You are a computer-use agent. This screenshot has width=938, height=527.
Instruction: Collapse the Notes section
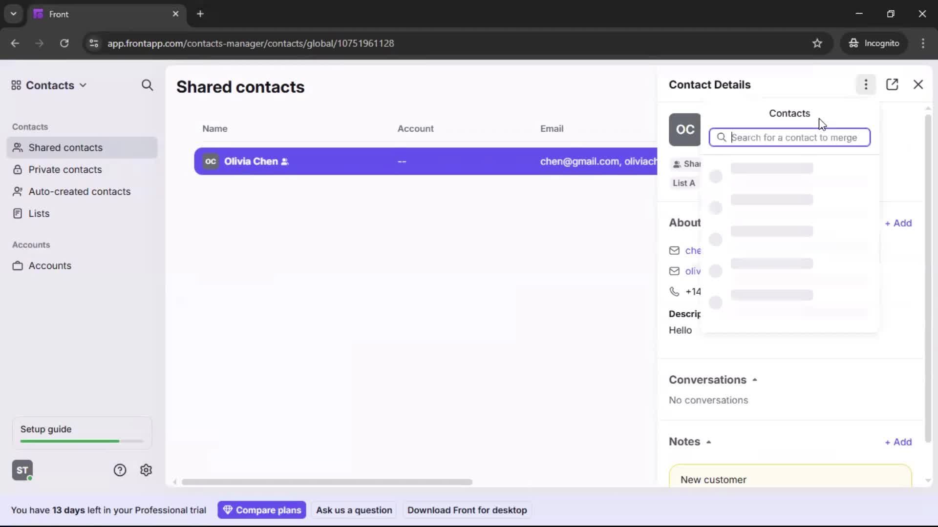point(709,442)
